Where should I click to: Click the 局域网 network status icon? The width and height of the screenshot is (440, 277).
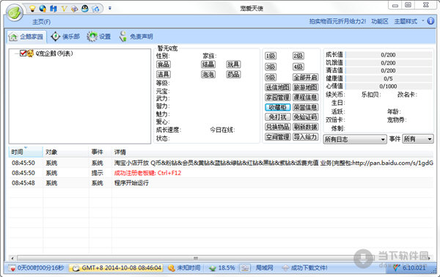pos(245,268)
